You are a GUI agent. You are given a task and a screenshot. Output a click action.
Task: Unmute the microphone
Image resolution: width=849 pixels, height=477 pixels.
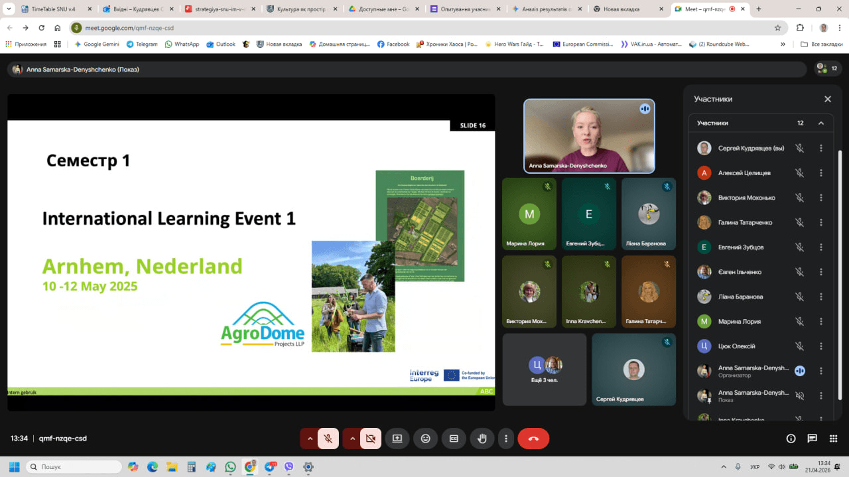coord(328,439)
